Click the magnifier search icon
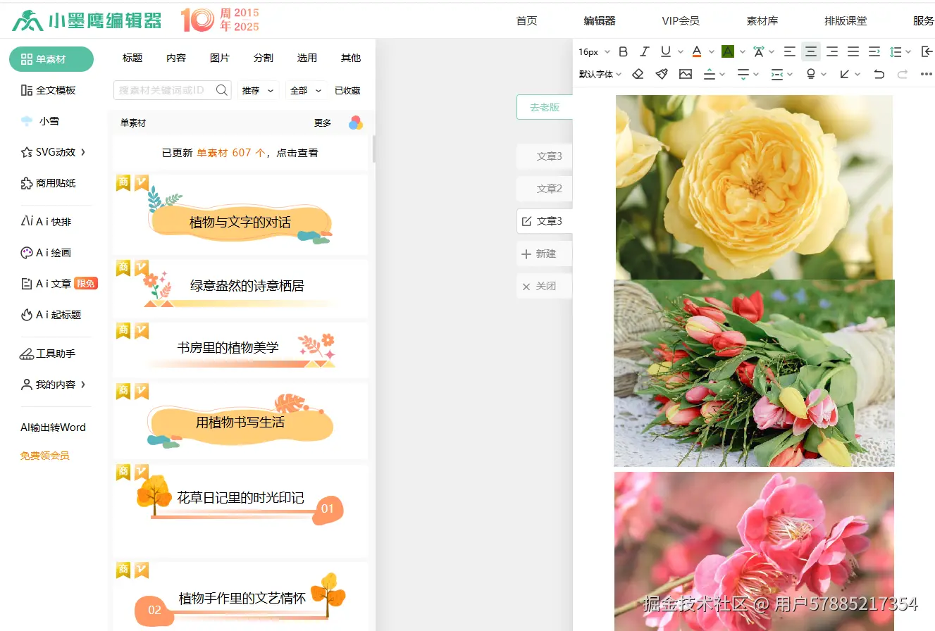 tap(222, 90)
